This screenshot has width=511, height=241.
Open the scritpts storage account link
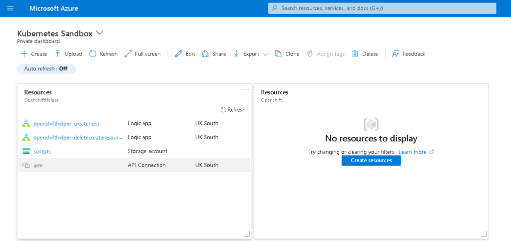click(x=42, y=152)
